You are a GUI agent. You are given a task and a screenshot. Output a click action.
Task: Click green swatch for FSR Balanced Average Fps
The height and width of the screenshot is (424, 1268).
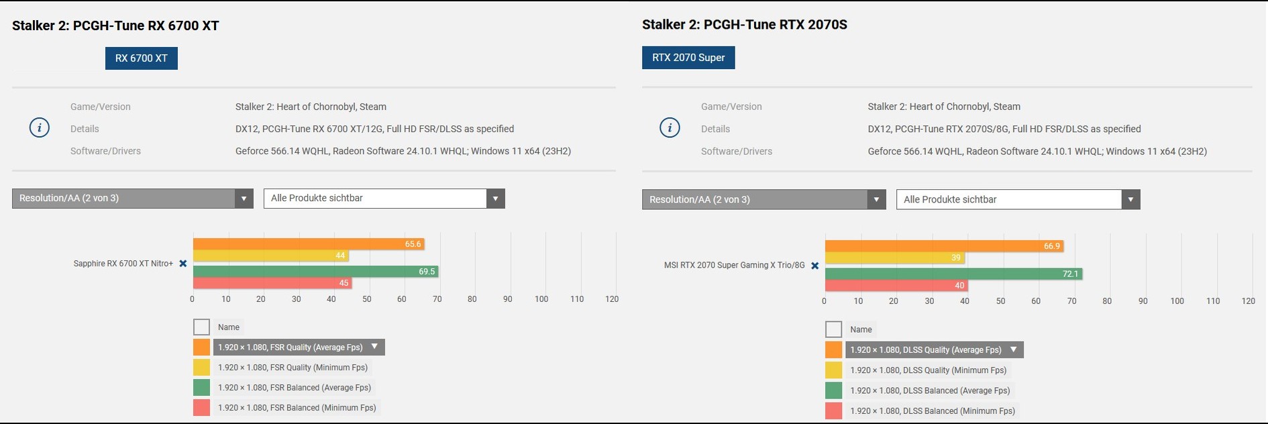click(x=201, y=388)
